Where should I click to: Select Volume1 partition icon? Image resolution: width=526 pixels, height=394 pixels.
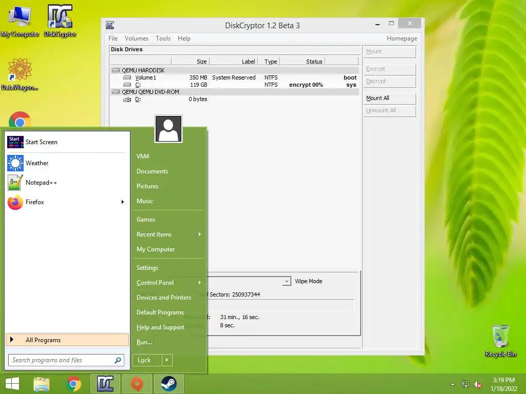pos(127,77)
